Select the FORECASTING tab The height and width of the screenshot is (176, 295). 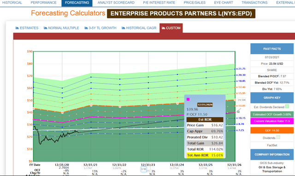point(77,3)
